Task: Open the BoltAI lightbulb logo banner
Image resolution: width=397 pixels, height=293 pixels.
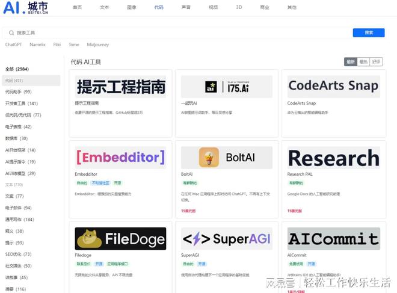Action: [x=227, y=158]
